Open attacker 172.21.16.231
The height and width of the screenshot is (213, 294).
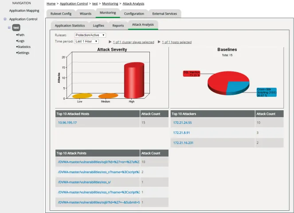183,143
